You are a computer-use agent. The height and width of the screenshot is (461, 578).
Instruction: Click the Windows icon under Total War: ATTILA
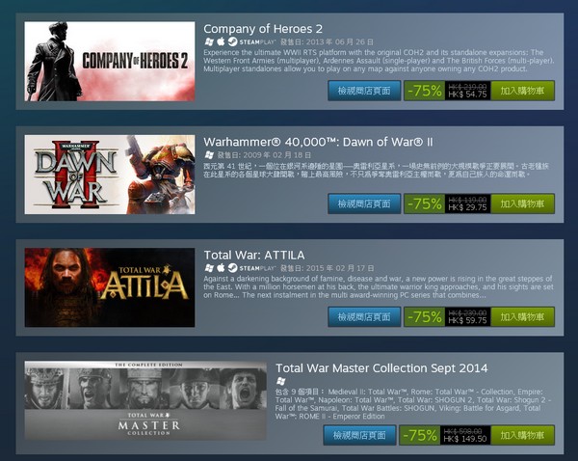click(x=209, y=268)
